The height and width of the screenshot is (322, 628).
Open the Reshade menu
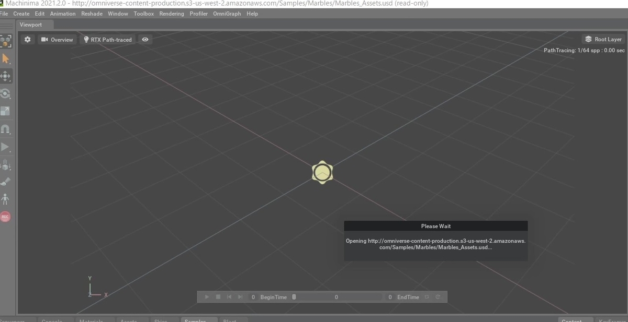point(92,14)
